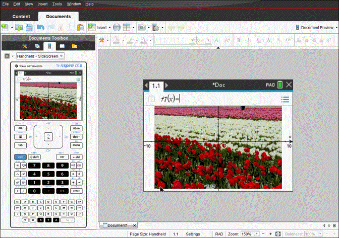Click the fit-to-window zoom icon

click(278, 234)
